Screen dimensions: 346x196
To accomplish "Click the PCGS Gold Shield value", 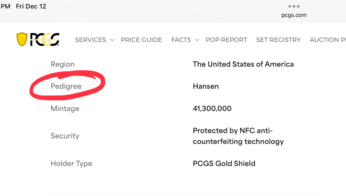I will (224, 163).
